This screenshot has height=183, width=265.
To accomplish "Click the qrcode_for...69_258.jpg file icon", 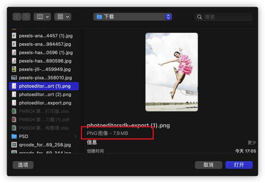I will (x=14, y=145).
